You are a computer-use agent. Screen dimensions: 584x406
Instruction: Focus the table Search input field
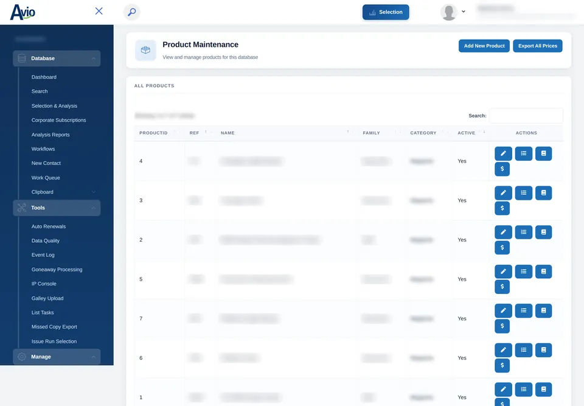(x=526, y=116)
